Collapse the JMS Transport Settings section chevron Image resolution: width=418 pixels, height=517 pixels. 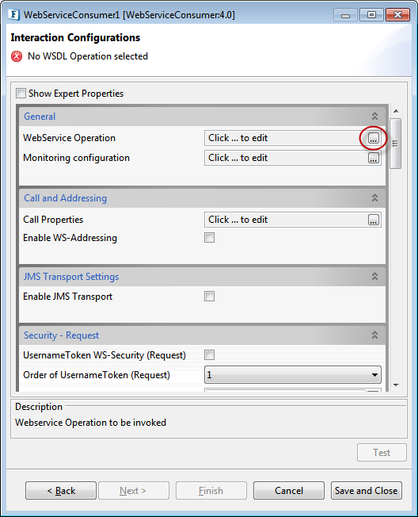(x=374, y=276)
